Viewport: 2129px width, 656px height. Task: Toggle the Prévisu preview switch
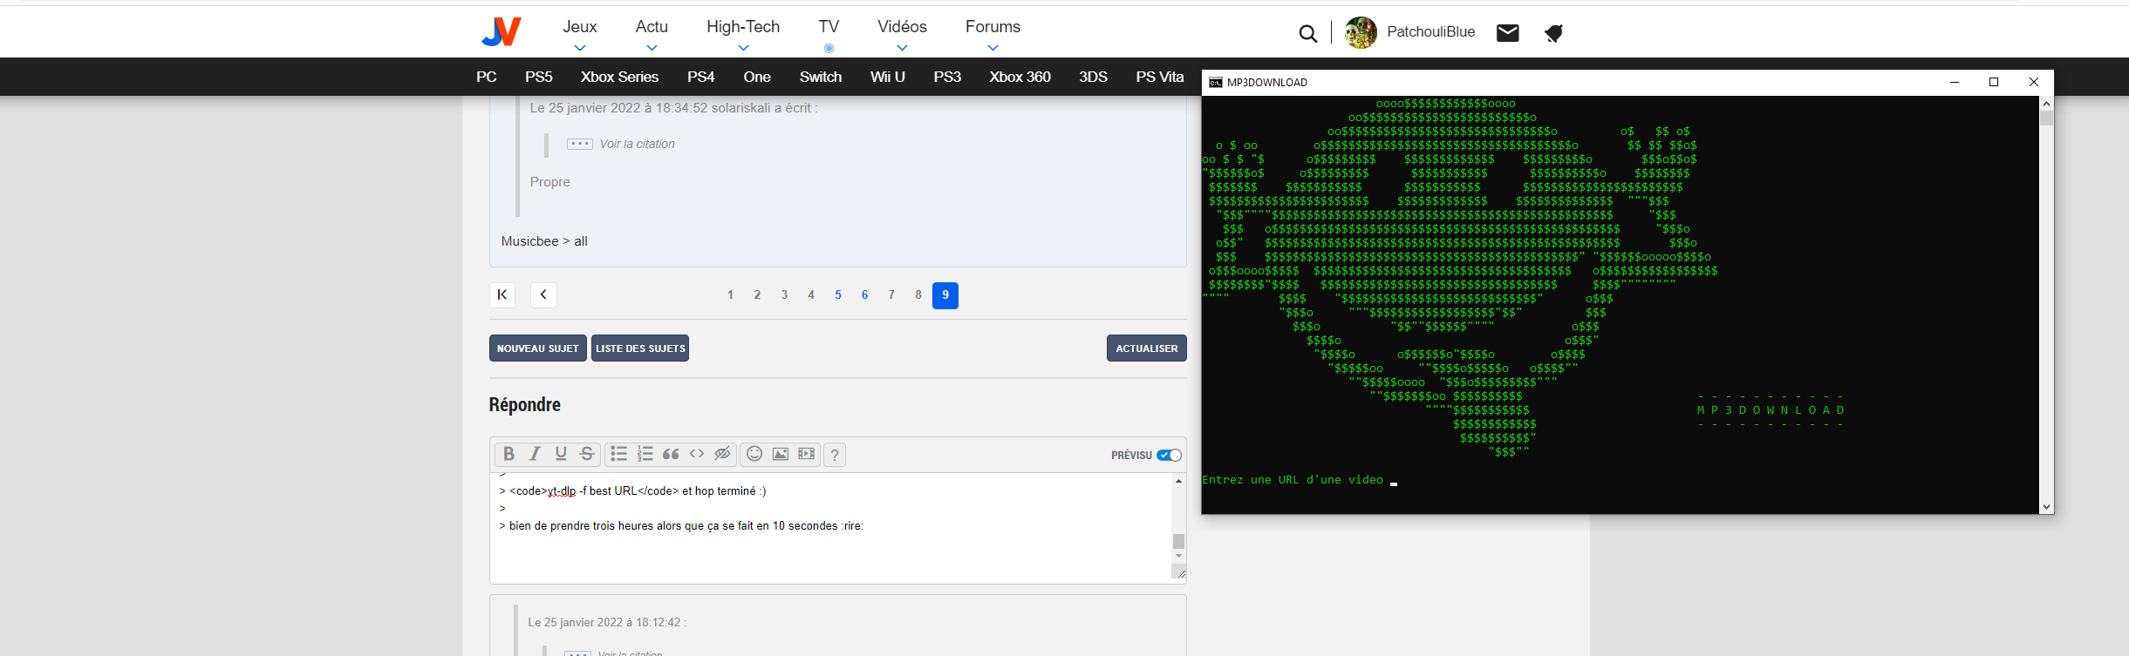coord(1169,455)
